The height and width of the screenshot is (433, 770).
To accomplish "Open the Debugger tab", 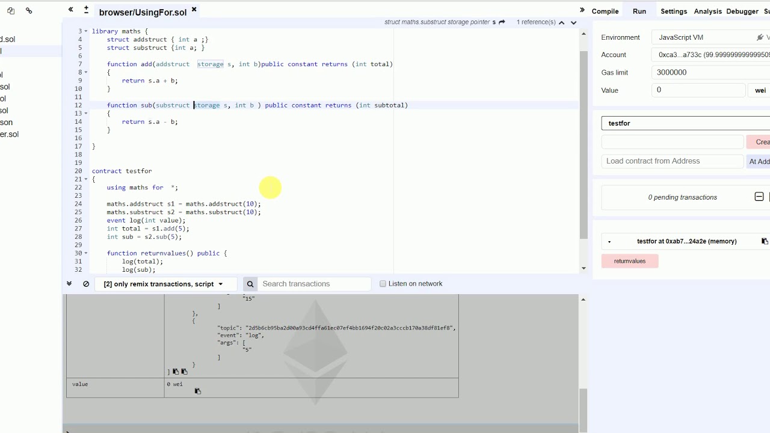I will pyautogui.click(x=742, y=11).
